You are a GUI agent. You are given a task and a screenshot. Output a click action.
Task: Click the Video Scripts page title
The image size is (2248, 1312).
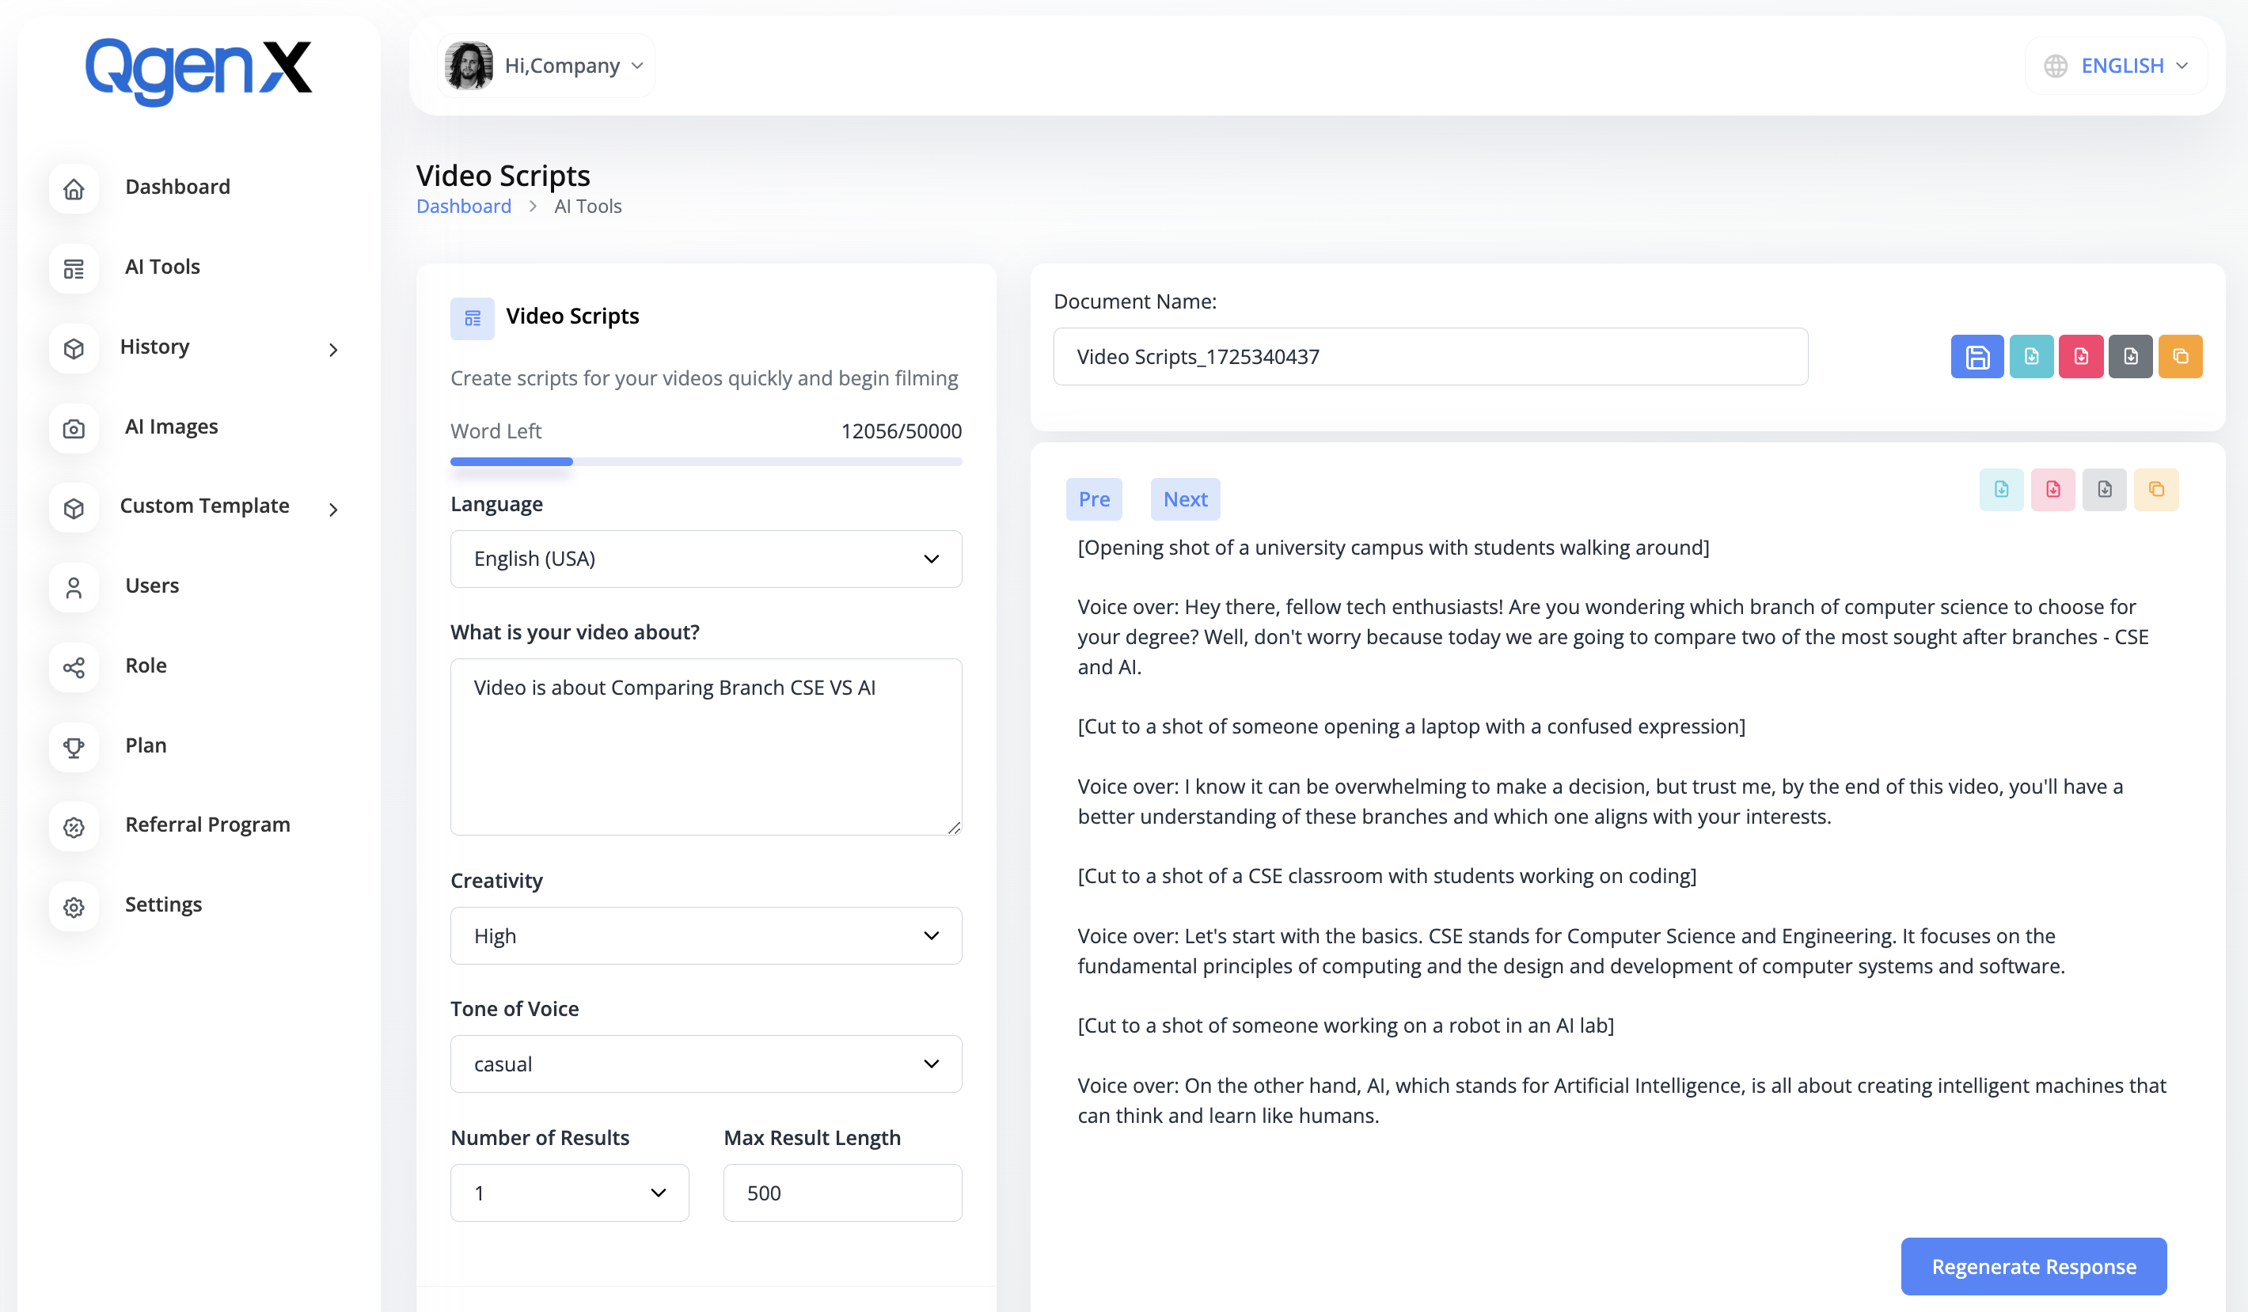tap(503, 176)
